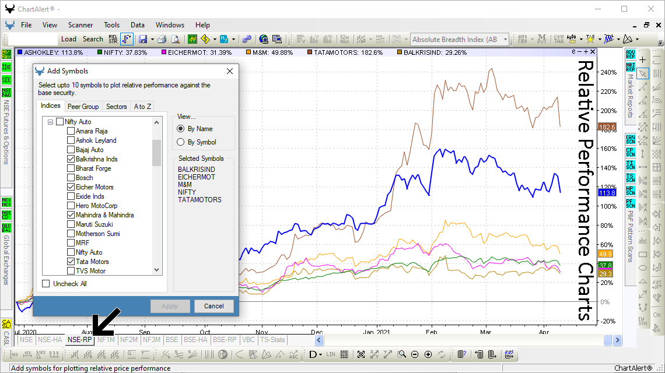665x373 pixels.
Task: Click the T&S star toolbar icon
Action: tap(590, 39)
